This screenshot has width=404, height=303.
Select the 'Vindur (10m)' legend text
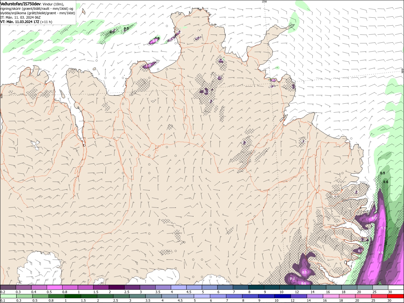click(53, 4)
